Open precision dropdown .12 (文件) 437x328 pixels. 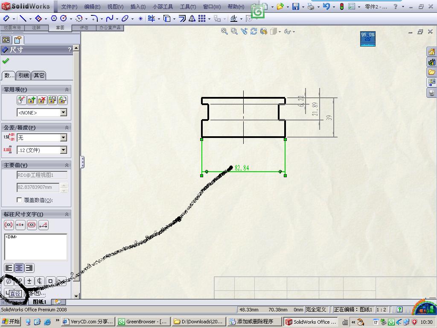pos(64,150)
